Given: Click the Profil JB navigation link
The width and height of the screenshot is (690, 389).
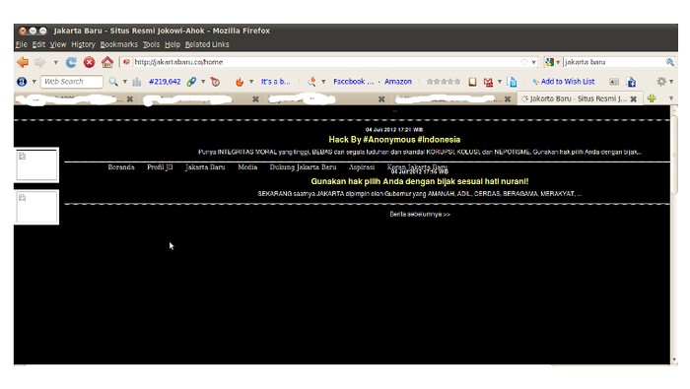Looking at the screenshot, I should pyautogui.click(x=160, y=167).
